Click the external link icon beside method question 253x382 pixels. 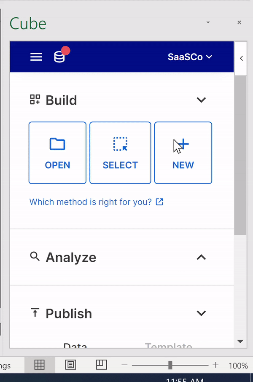(x=159, y=202)
